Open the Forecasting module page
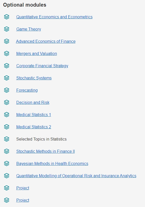The height and width of the screenshot is (207, 145). 27,90
